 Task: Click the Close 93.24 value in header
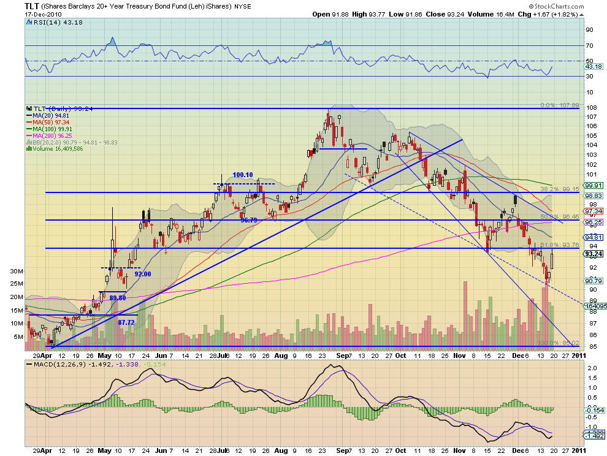(445, 14)
